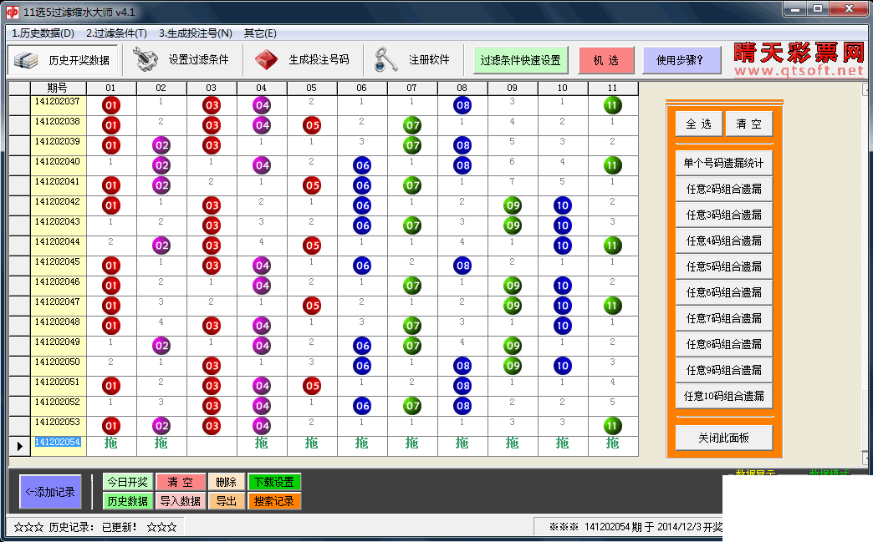
Task: Click the app icon in title bar
Action: tap(13, 12)
